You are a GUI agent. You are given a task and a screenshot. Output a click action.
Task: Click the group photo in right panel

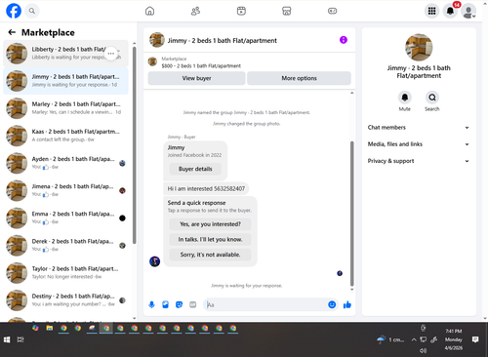tap(419, 48)
